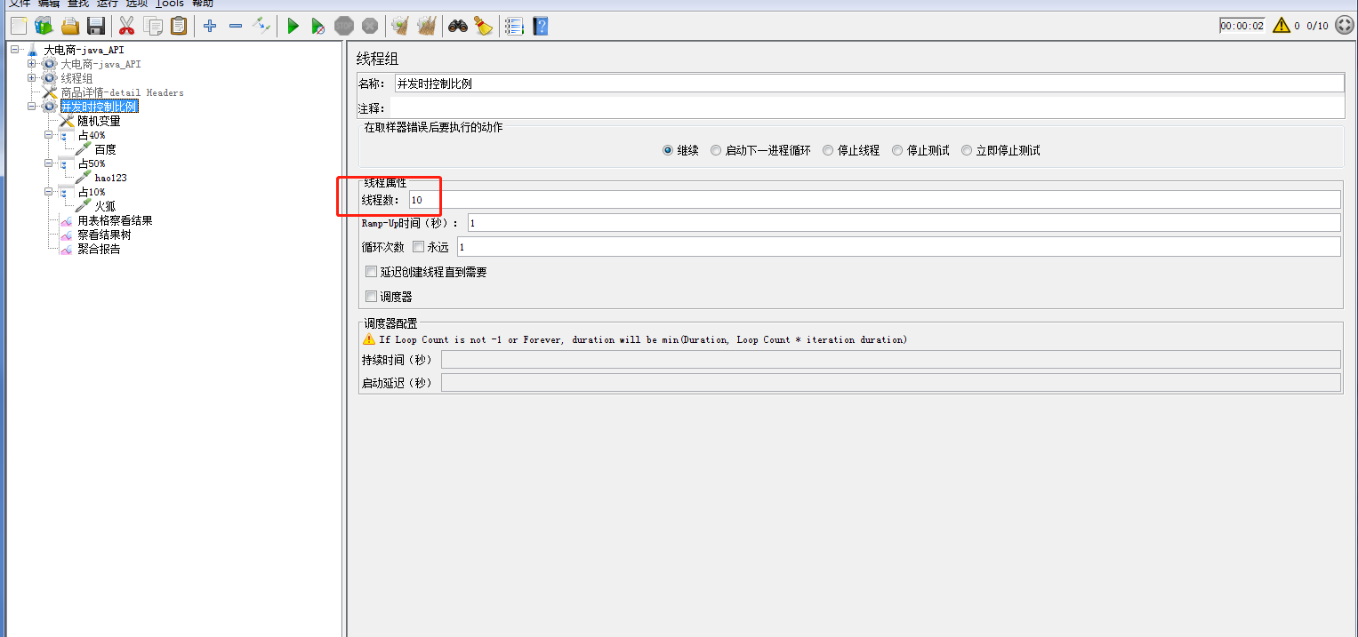This screenshot has height=637, width=1358.
Task: Click the Ramp-Up时间 input field
Action: [904, 223]
